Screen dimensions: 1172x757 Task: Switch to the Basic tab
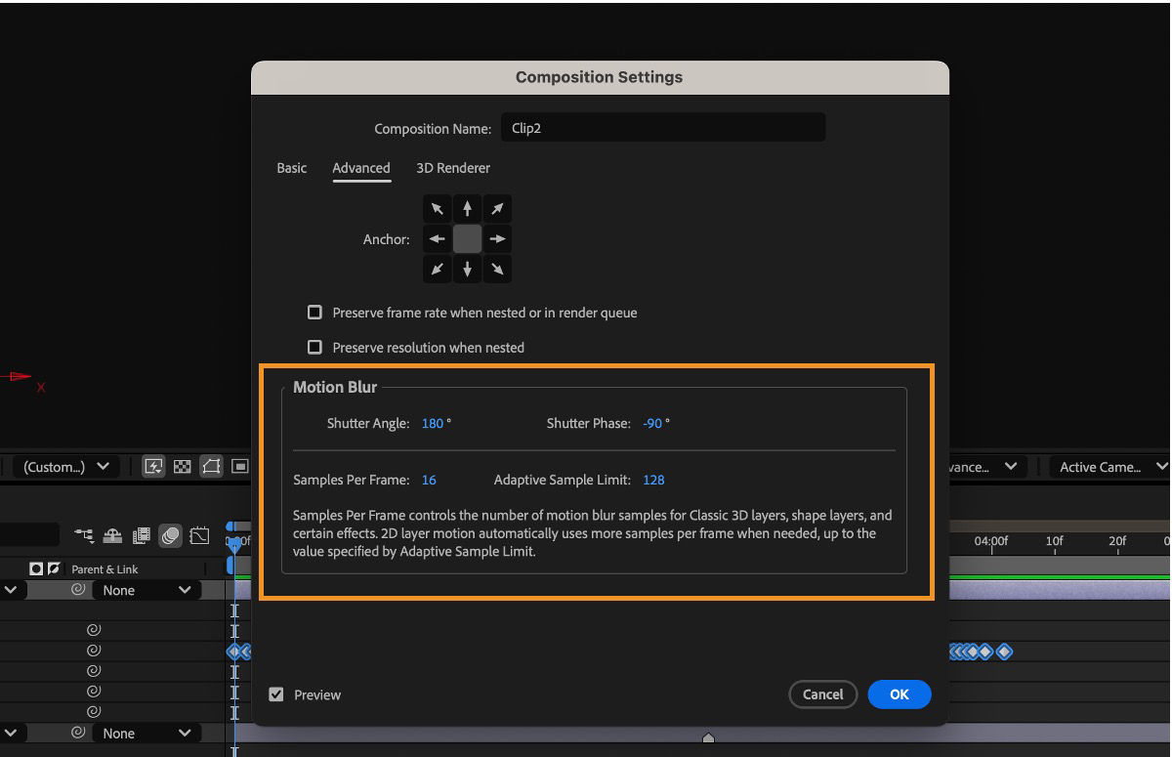pos(291,168)
